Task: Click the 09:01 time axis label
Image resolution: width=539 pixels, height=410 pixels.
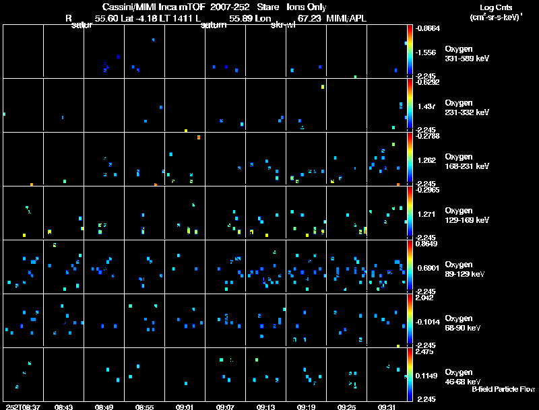Action: pyautogui.click(x=185, y=407)
